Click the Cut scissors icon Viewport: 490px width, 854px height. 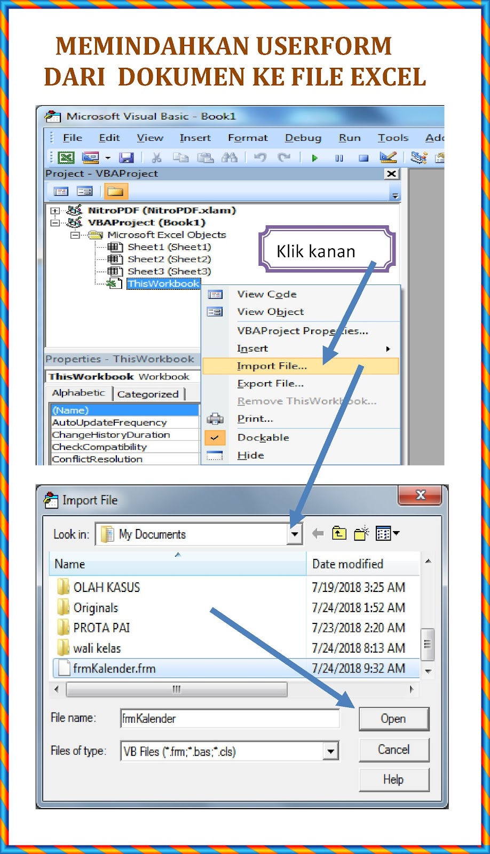click(156, 157)
